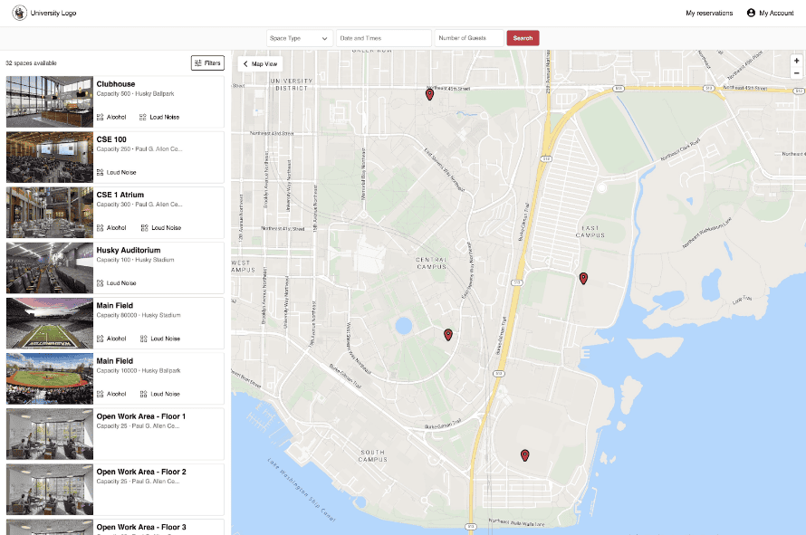Collapse the map using the Map View chevron
This screenshot has height=535, width=806.
pos(245,63)
